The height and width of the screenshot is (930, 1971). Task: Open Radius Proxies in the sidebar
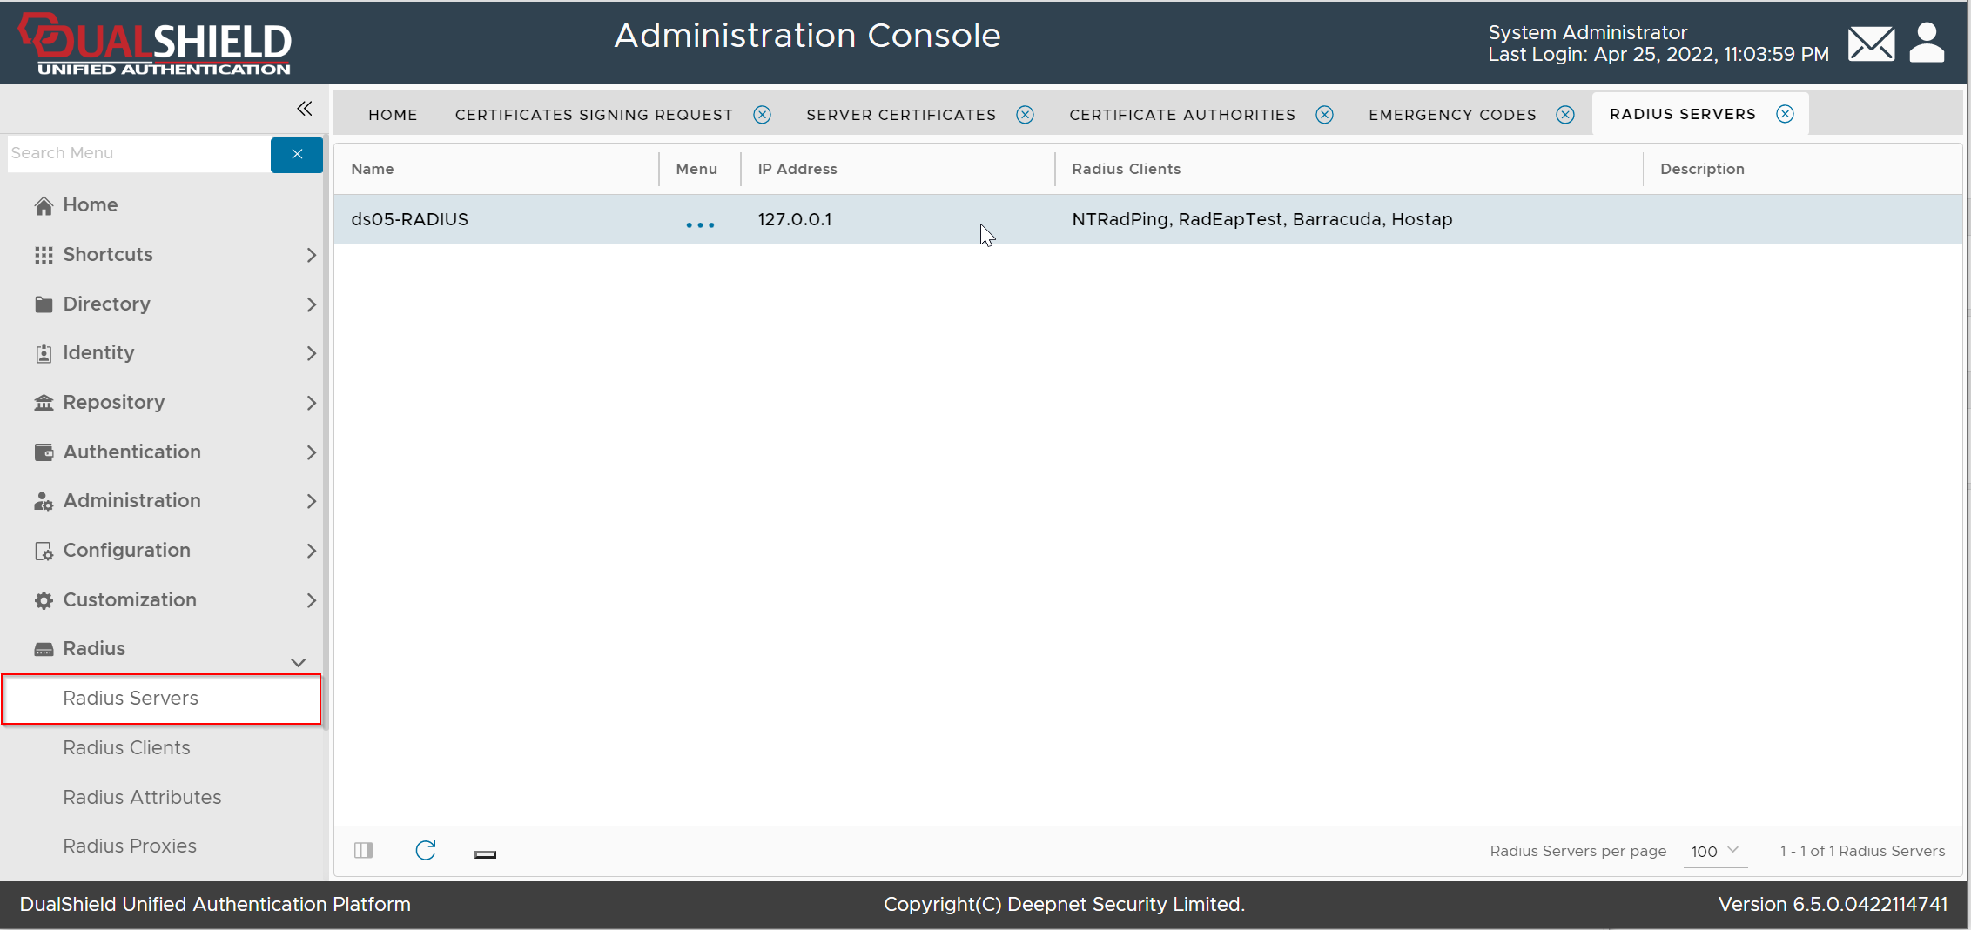pos(130,846)
